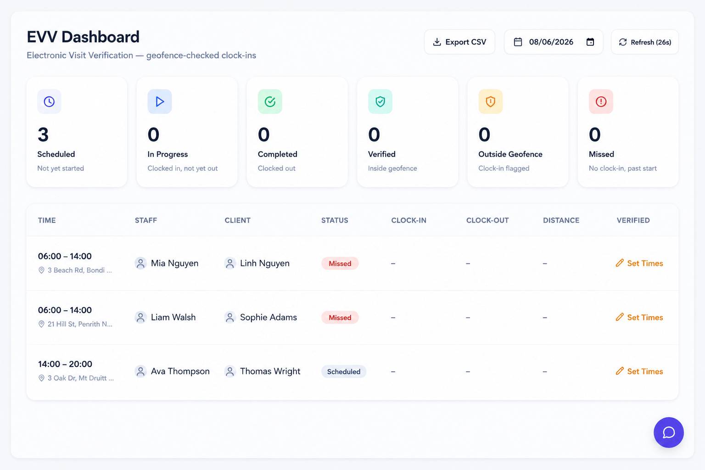Viewport: 705px width, 470px height.
Task: Click Missed badge in Liam Walsh's row
Action: [x=340, y=318]
